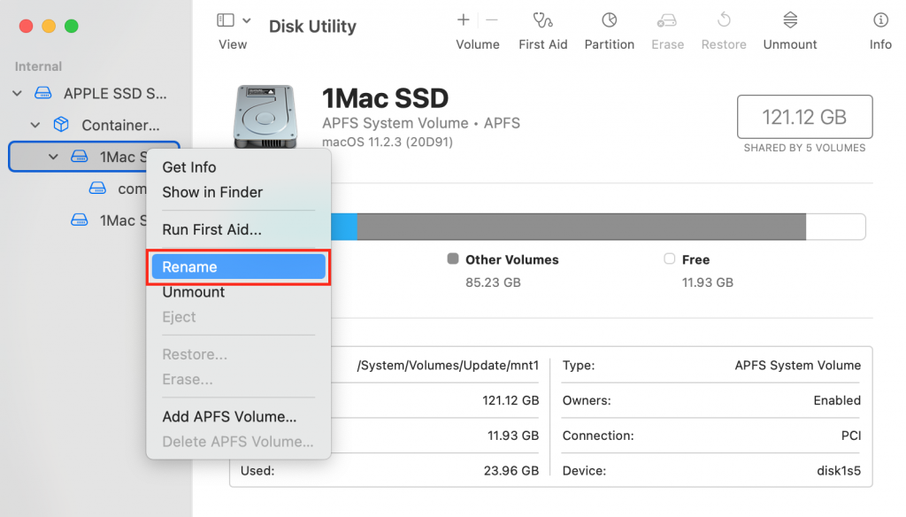Click greyed Delete APFS Volume... item

coord(237,442)
